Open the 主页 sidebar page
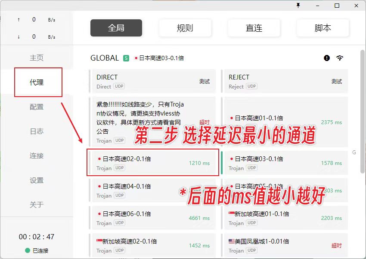 coord(37,58)
